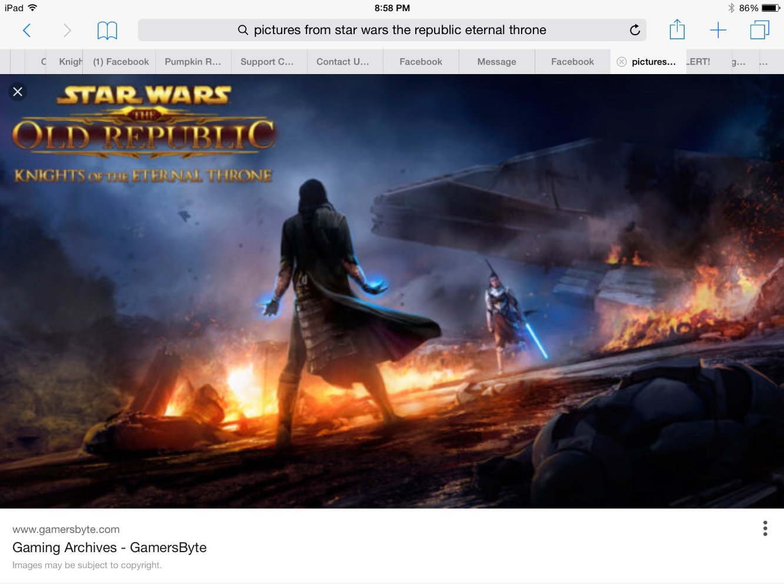Open the Facebook tab right of Contact U...

(421, 62)
